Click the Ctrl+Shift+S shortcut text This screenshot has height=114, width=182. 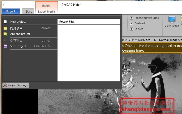pos(42,46)
